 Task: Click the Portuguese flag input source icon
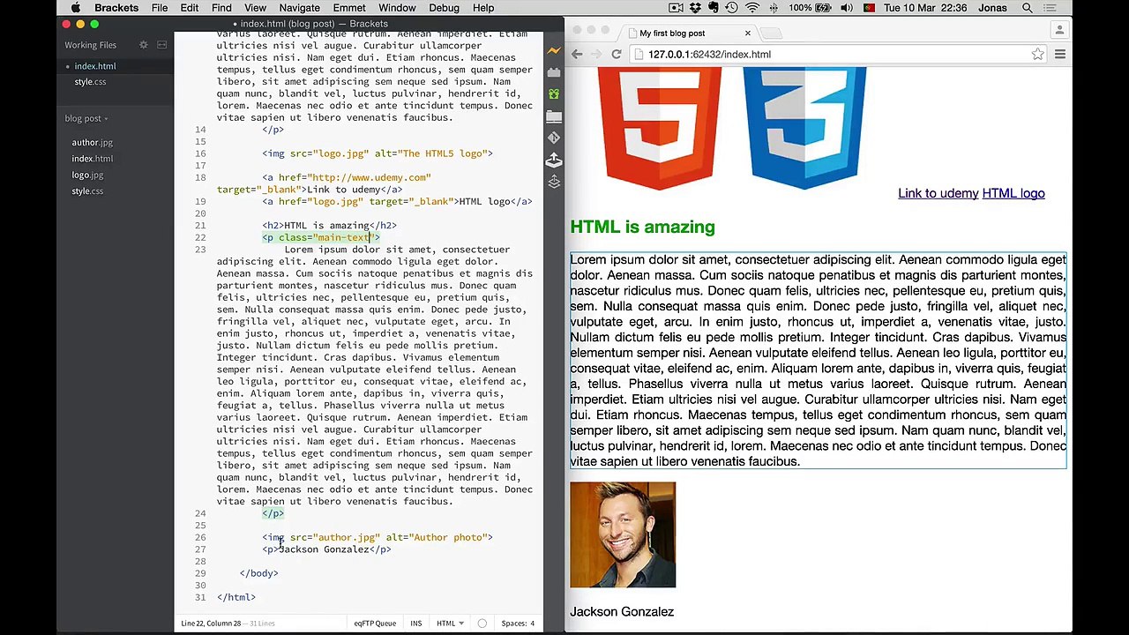pyautogui.click(x=869, y=8)
